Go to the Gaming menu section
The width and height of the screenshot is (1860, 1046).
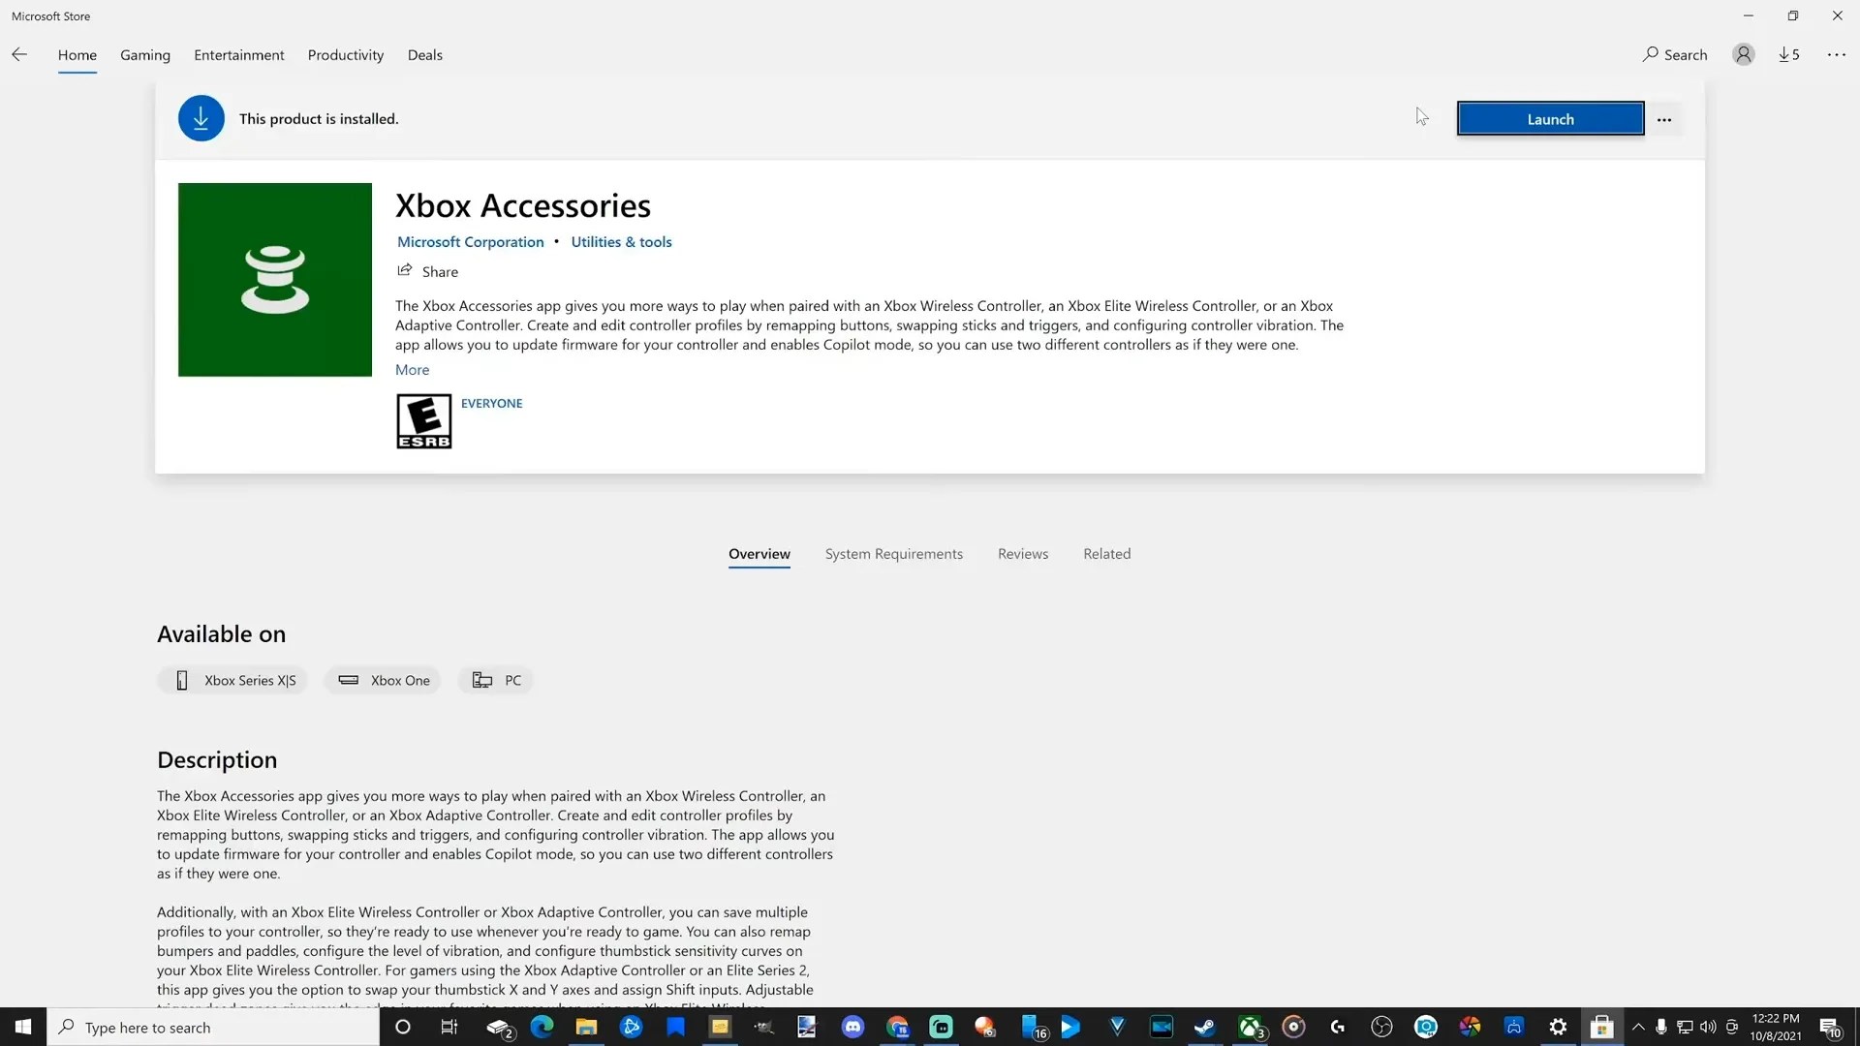click(145, 55)
